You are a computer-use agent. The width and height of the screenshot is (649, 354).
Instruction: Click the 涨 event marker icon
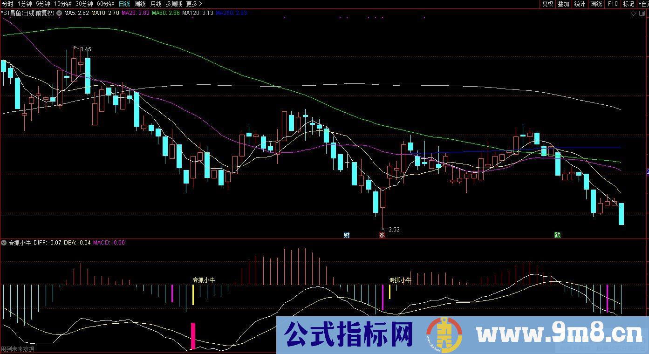pyautogui.click(x=383, y=235)
